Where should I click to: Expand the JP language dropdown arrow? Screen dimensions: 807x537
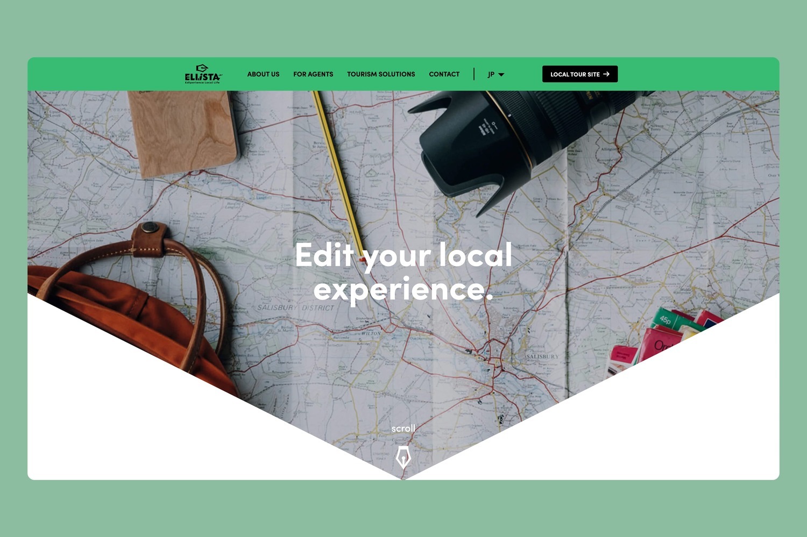501,75
